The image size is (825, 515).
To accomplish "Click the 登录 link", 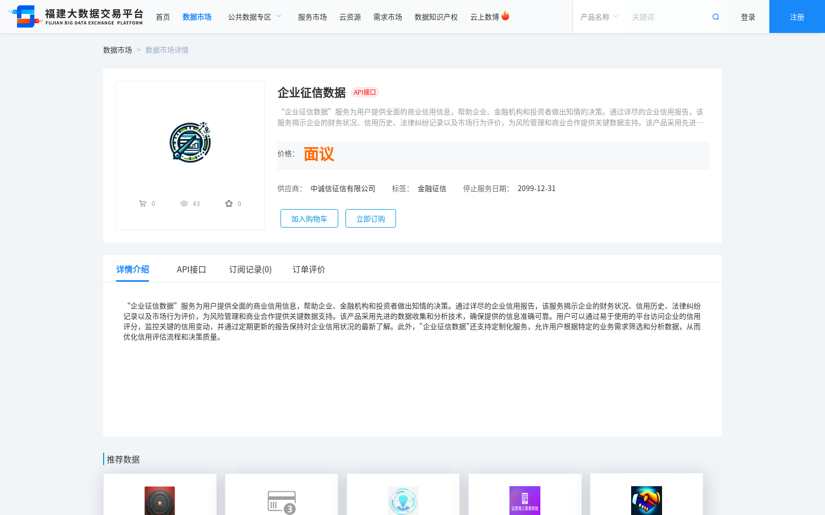I will pos(748,17).
